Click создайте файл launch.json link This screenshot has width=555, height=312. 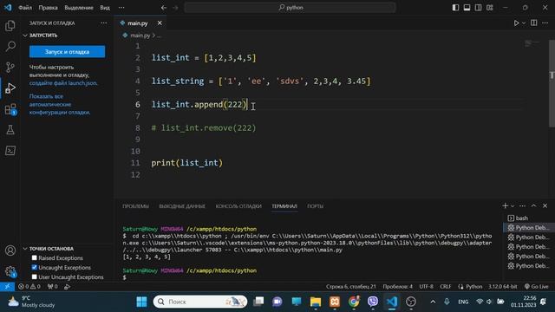(x=63, y=83)
